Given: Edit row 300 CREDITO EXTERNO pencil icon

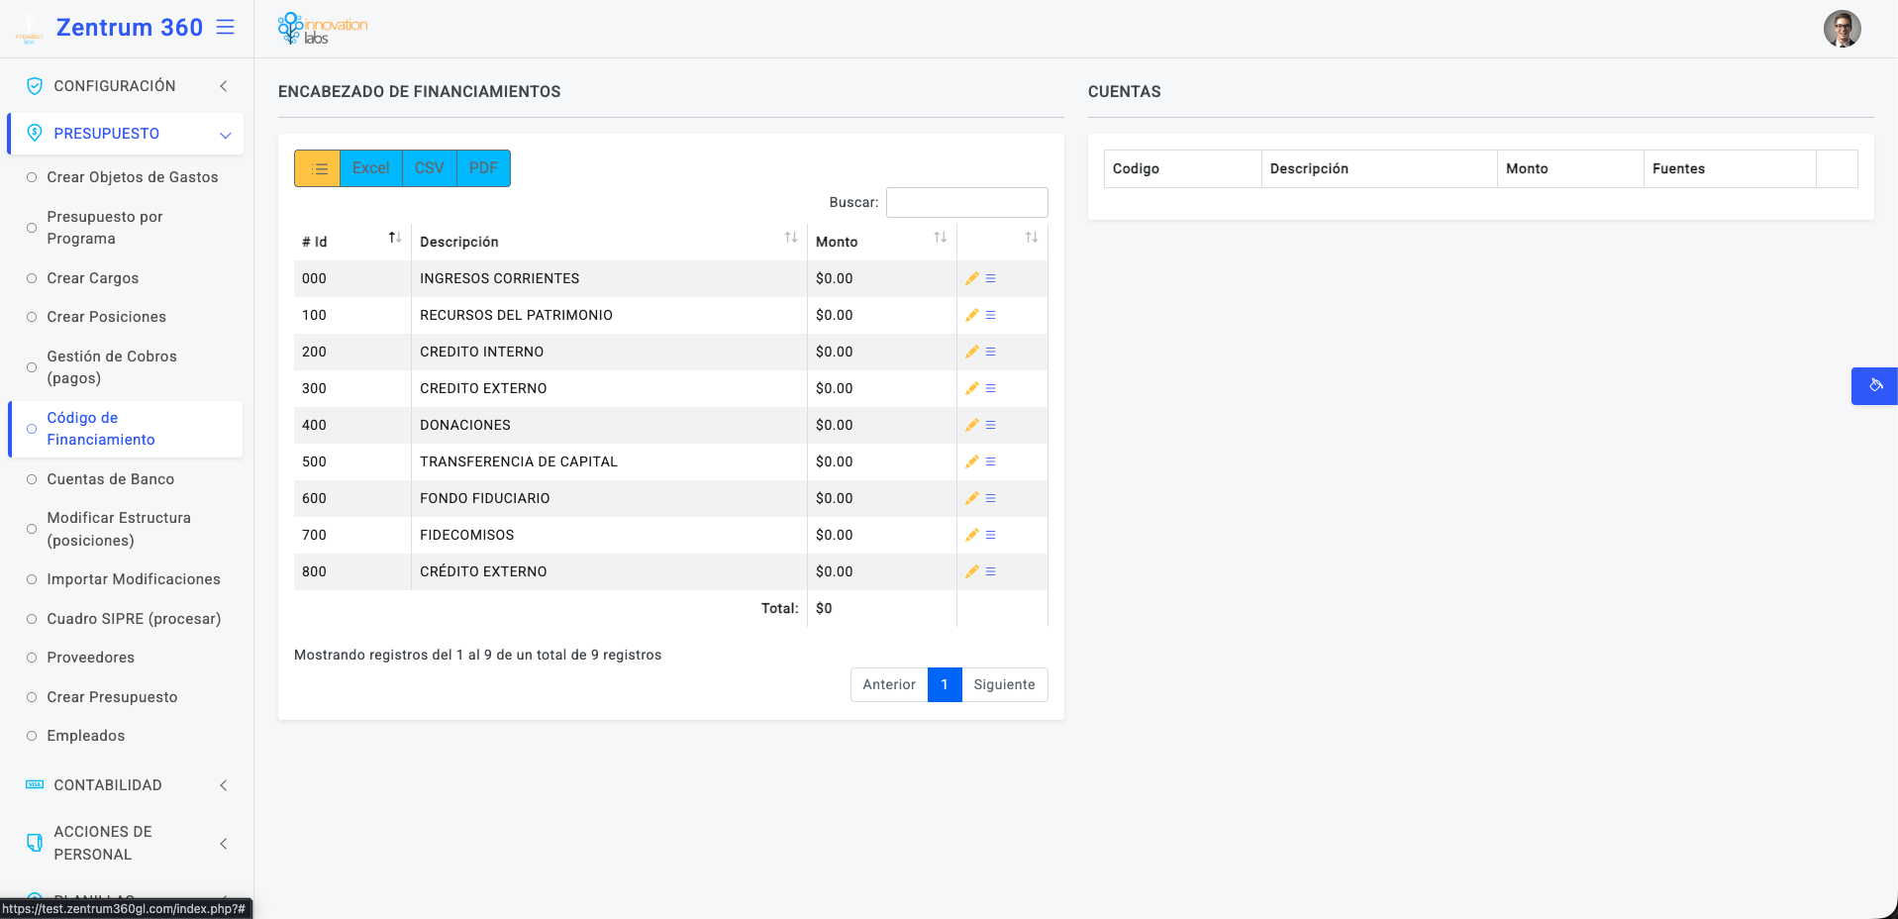Looking at the screenshot, I should pyautogui.click(x=972, y=388).
